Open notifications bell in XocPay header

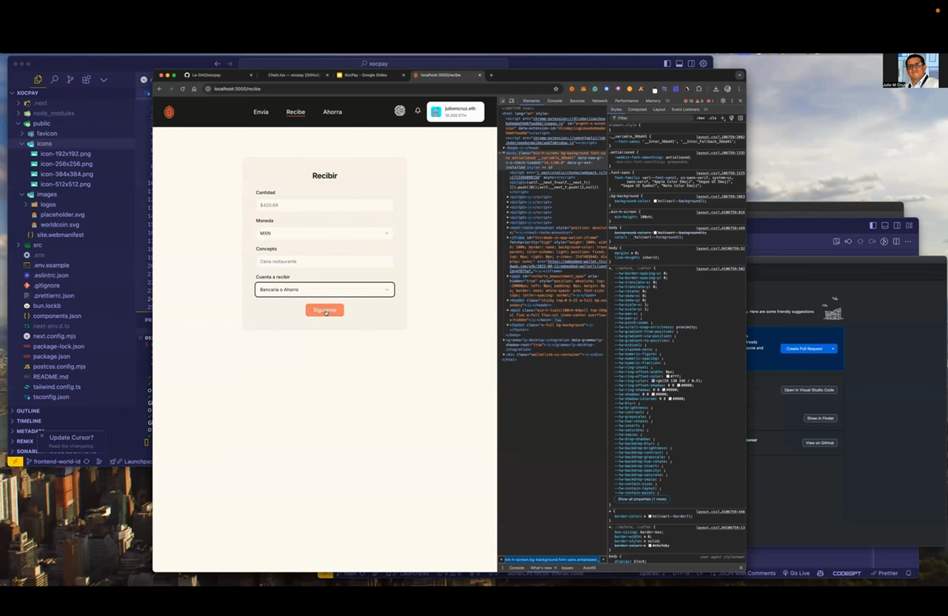(418, 111)
